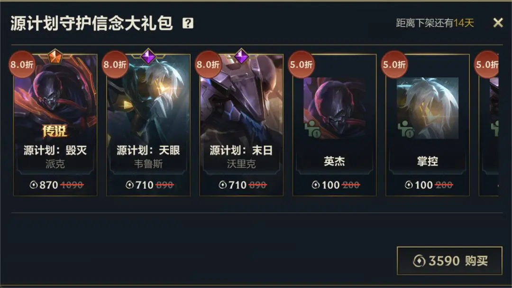Click summoner icon badge on 掌控 thumbnail
Image resolution: width=512 pixels, height=288 pixels.
[x=405, y=129]
